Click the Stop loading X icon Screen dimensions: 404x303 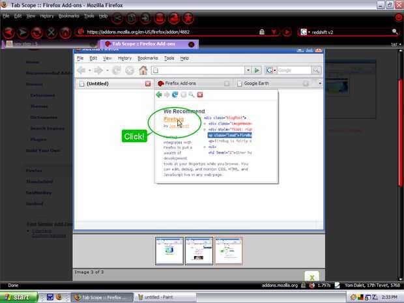pyautogui.click(x=51, y=33)
